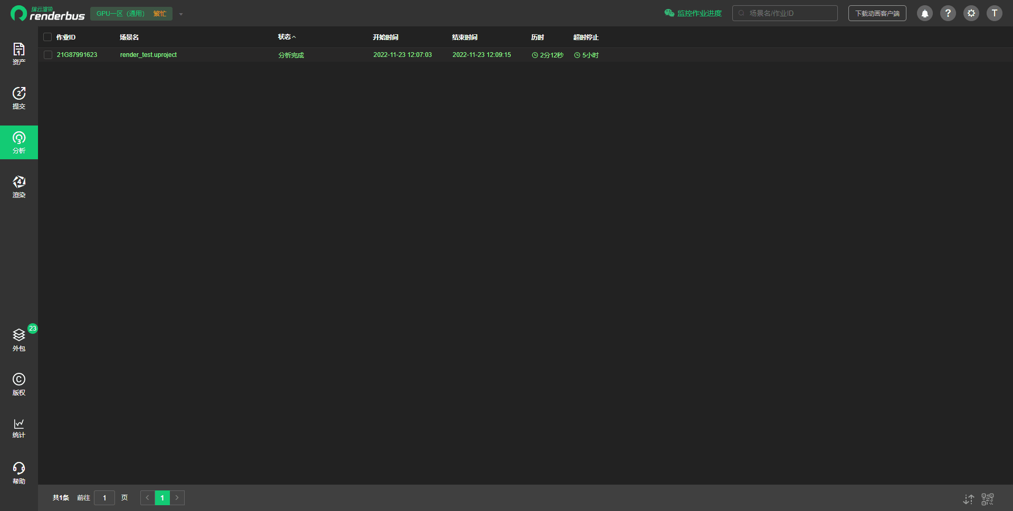Select the 分析 analysis tab
Screen dimensions: 1013x511
coord(19,142)
